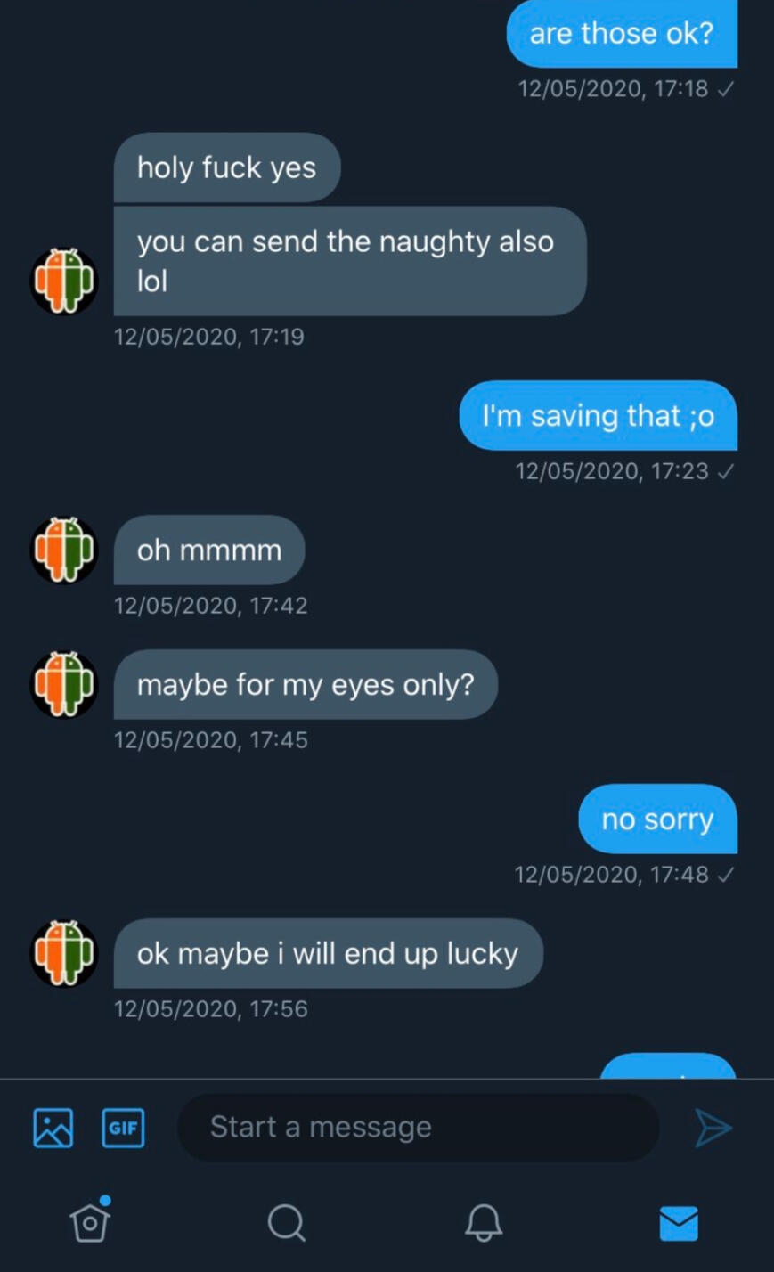Tap avatar beside 'oh mmmm' message

click(x=64, y=550)
